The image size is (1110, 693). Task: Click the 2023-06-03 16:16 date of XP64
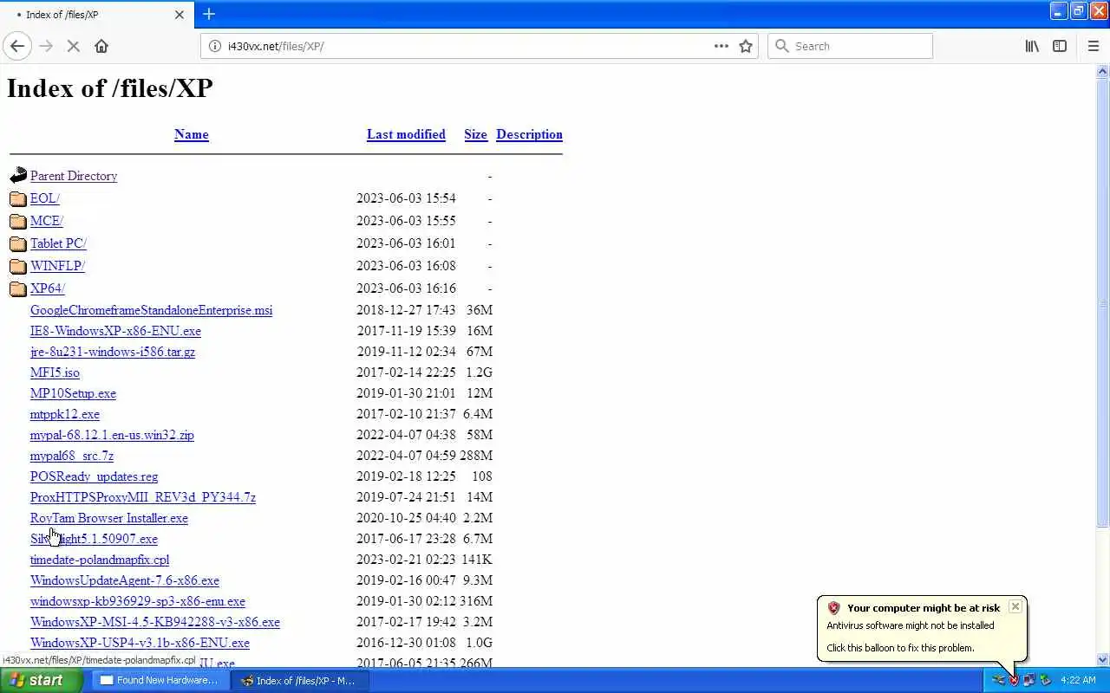point(406,288)
